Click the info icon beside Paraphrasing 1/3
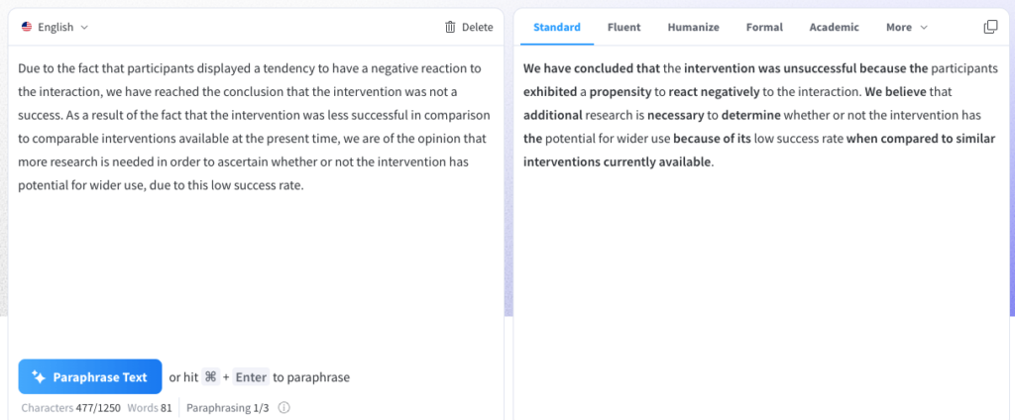 [x=283, y=407]
